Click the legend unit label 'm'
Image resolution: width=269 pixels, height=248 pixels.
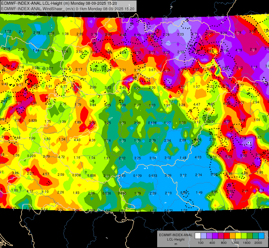coord(176,244)
